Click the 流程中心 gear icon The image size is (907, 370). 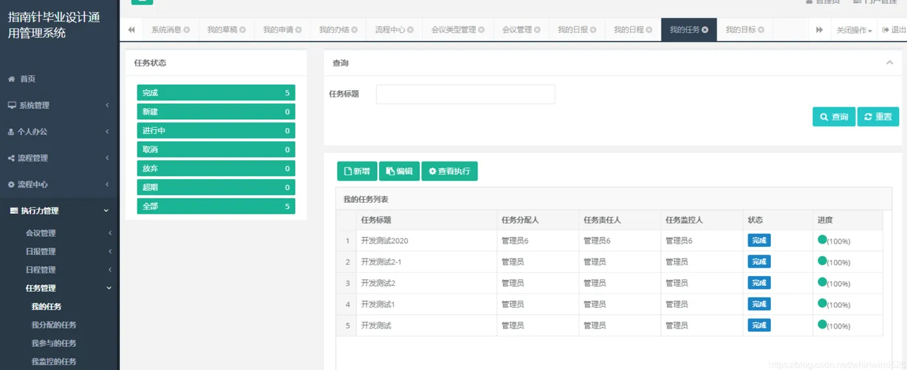coord(12,185)
